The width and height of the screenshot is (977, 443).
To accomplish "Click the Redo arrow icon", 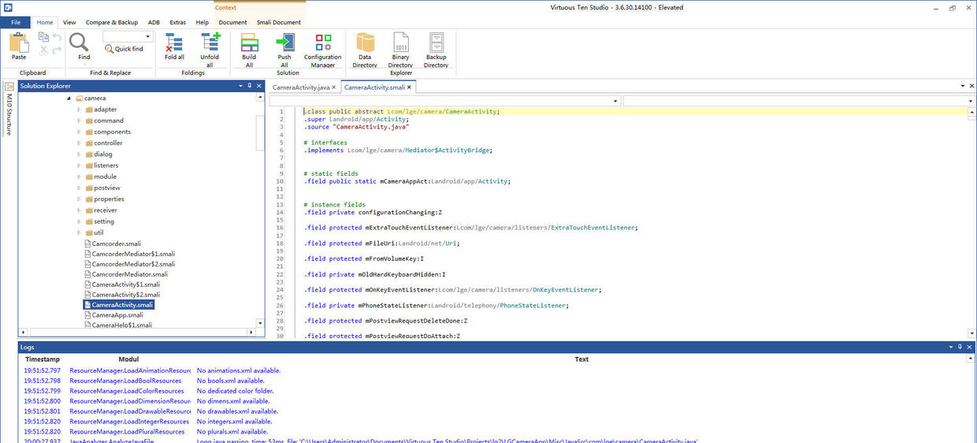I will [x=58, y=50].
